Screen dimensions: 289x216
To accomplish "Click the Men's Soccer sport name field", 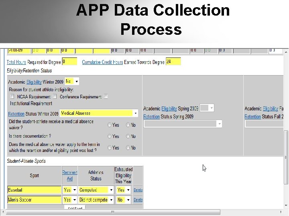I will click(x=34, y=200).
